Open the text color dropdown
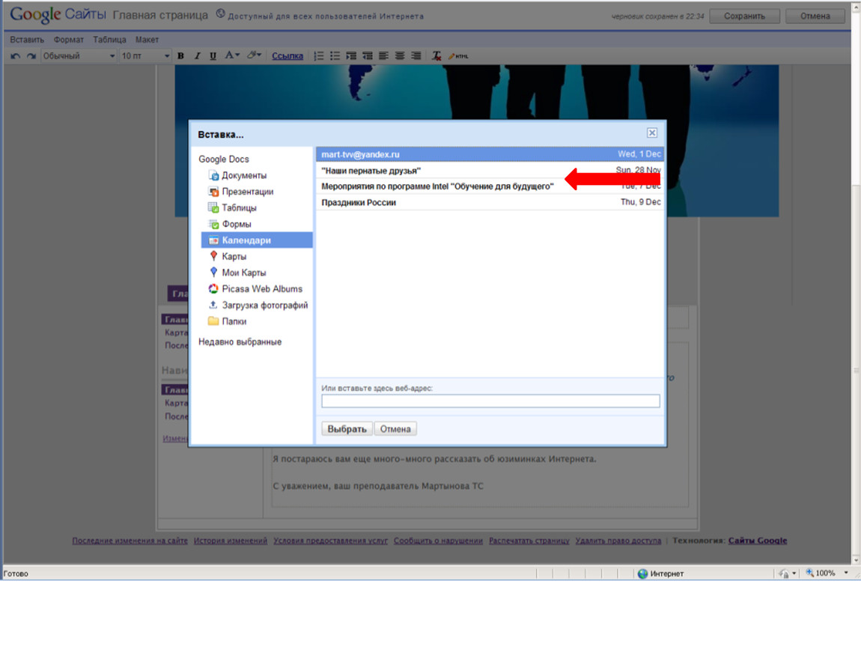861x647 pixels. 232,55
